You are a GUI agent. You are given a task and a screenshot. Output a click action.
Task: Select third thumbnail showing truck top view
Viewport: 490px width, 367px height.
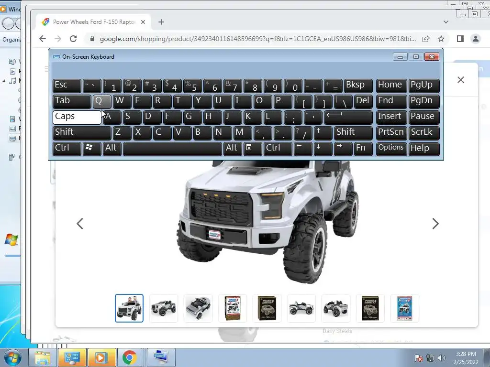pos(198,308)
